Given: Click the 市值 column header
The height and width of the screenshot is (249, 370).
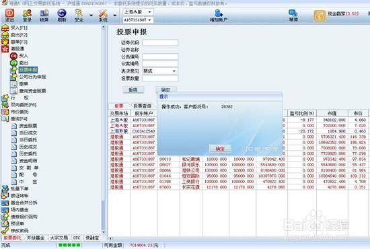Looking at the screenshot, I should (332, 114).
